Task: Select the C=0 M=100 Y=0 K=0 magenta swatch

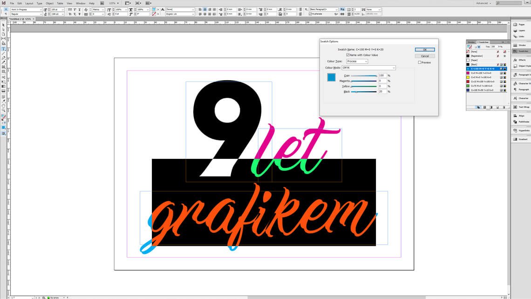Action: 486,73
